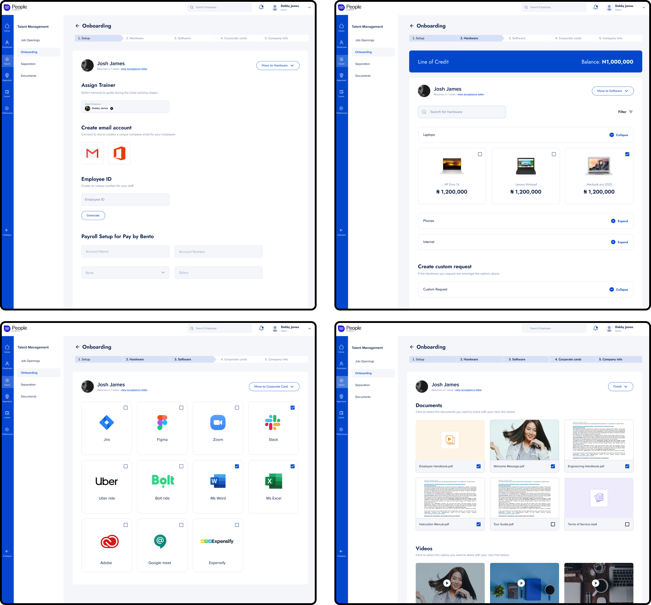
Task: Collapse the Laptops section
Action: pos(618,135)
